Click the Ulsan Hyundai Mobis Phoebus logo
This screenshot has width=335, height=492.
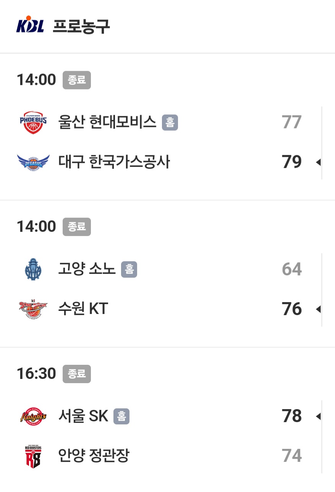(x=33, y=123)
